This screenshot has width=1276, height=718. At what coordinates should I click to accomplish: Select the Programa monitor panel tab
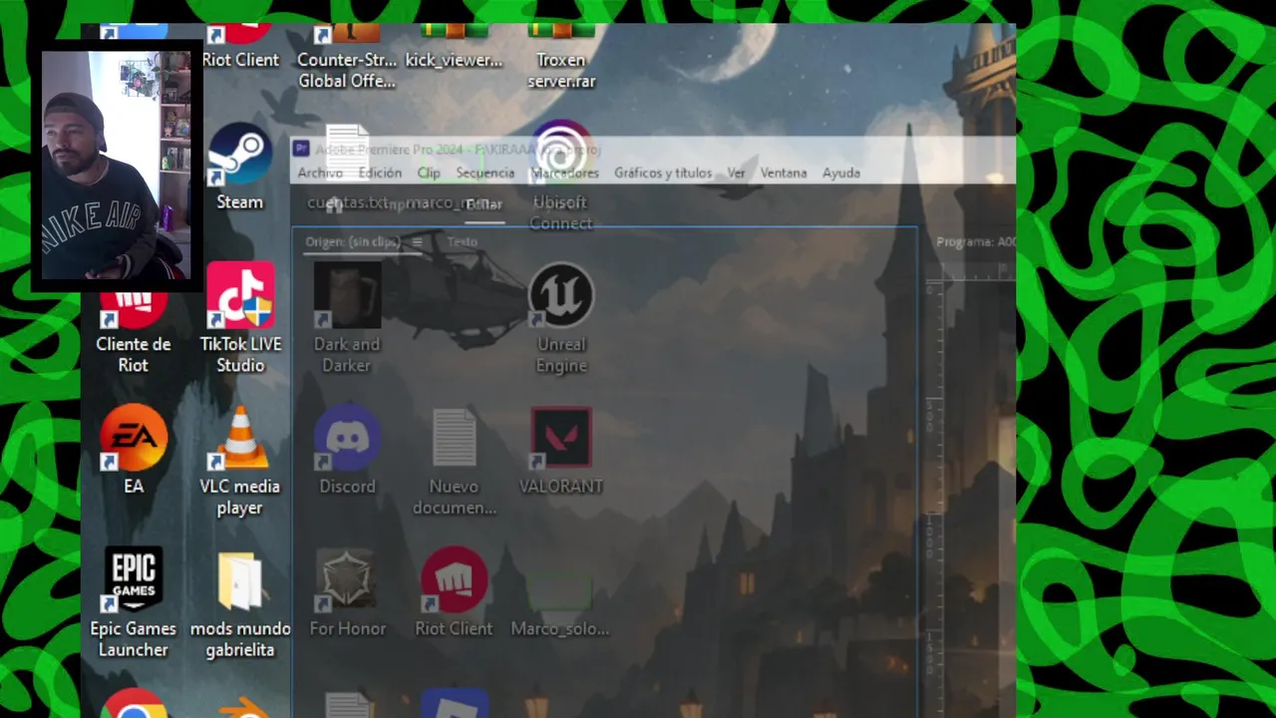(975, 241)
